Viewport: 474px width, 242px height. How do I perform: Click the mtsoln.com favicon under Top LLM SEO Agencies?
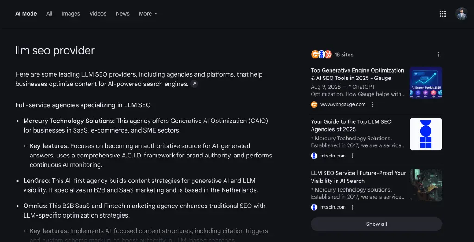(x=314, y=156)
